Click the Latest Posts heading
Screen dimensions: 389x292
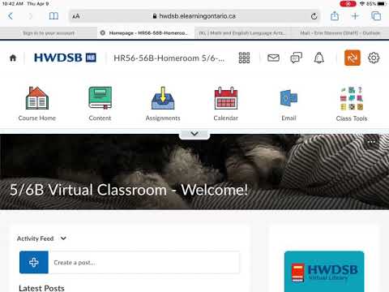click(41, 288)
